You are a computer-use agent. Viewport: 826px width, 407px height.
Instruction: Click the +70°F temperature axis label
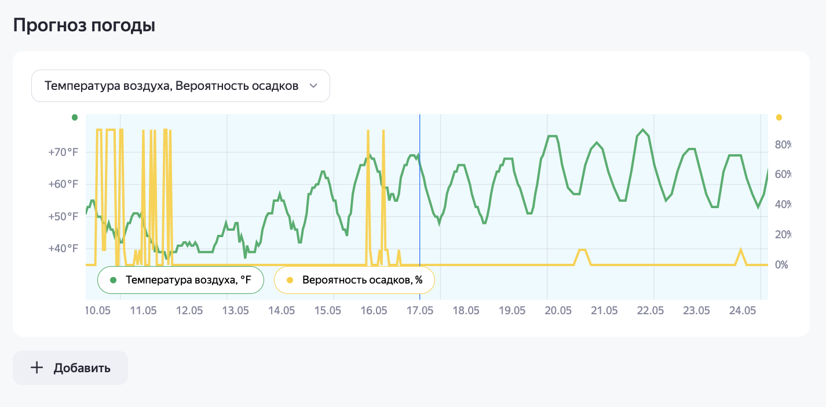(63, 152)
